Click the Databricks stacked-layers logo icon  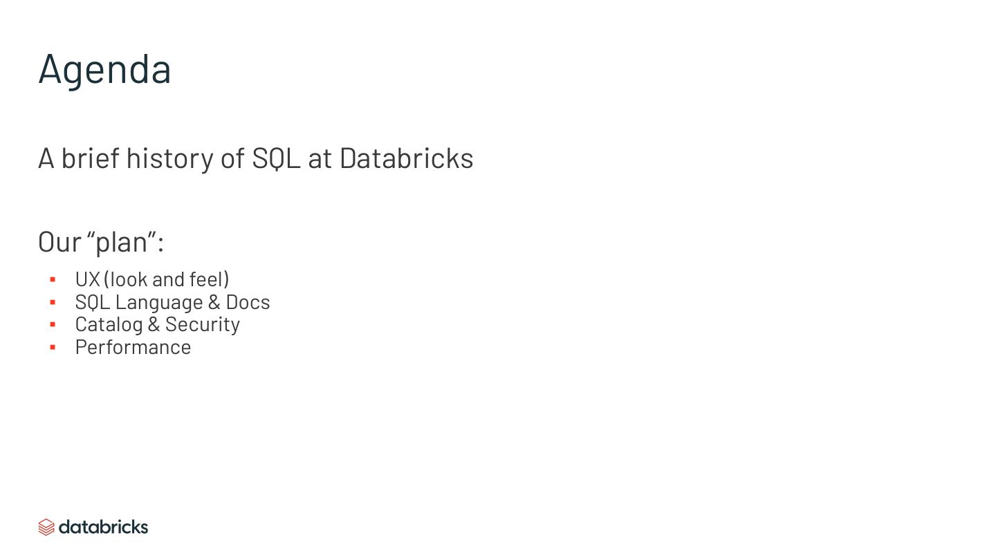point(46,528)
